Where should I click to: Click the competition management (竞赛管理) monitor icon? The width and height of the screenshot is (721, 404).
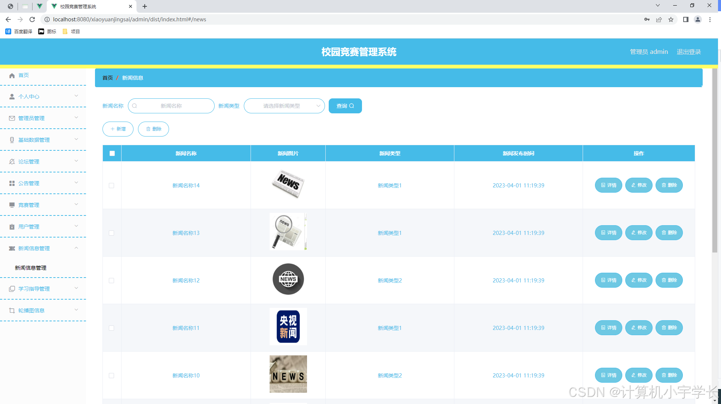click(12, 205)
